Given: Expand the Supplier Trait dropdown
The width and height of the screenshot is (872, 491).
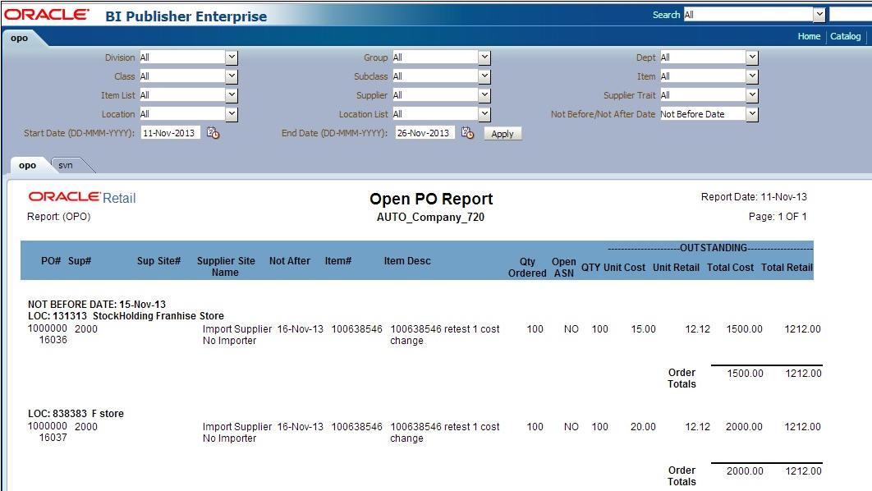Looking at the screenshot, I should coord(752,95).
